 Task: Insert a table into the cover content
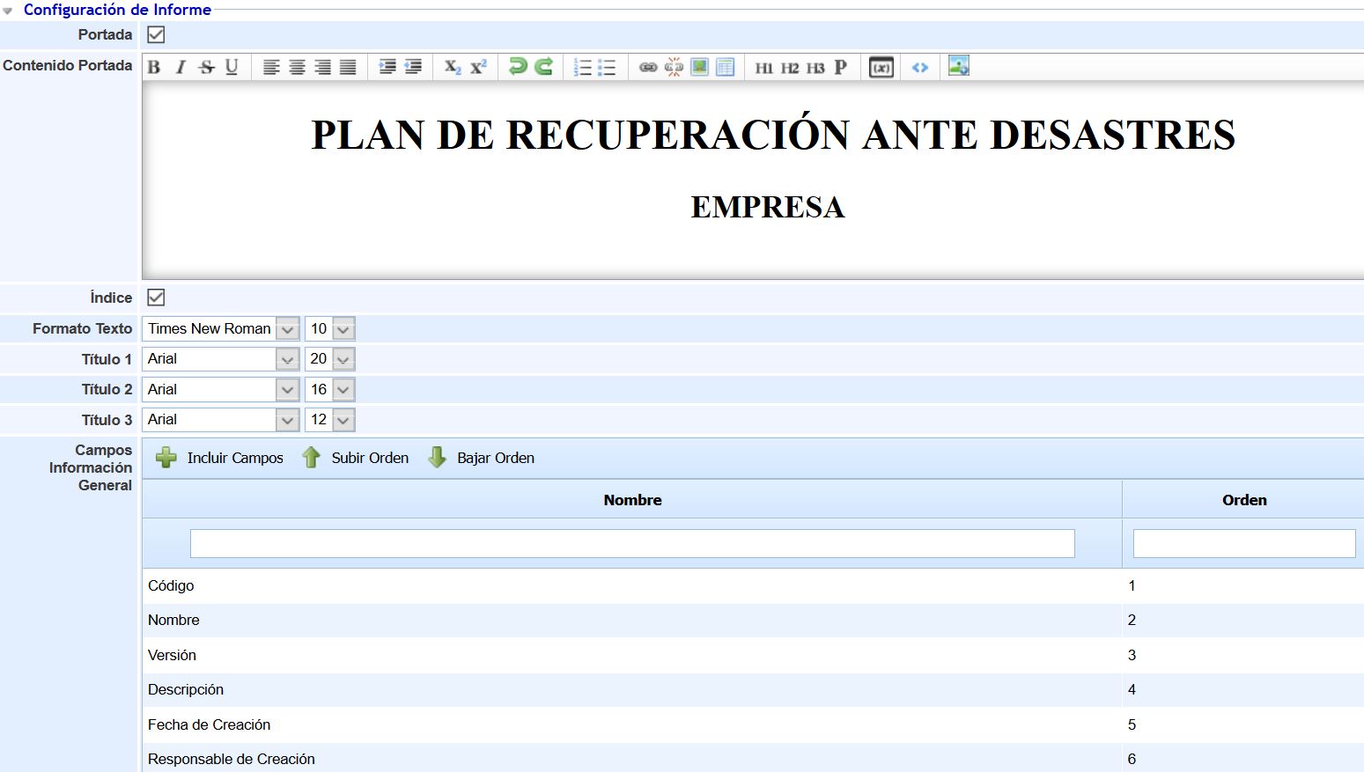pyautogui.click(x=725, y=66)
